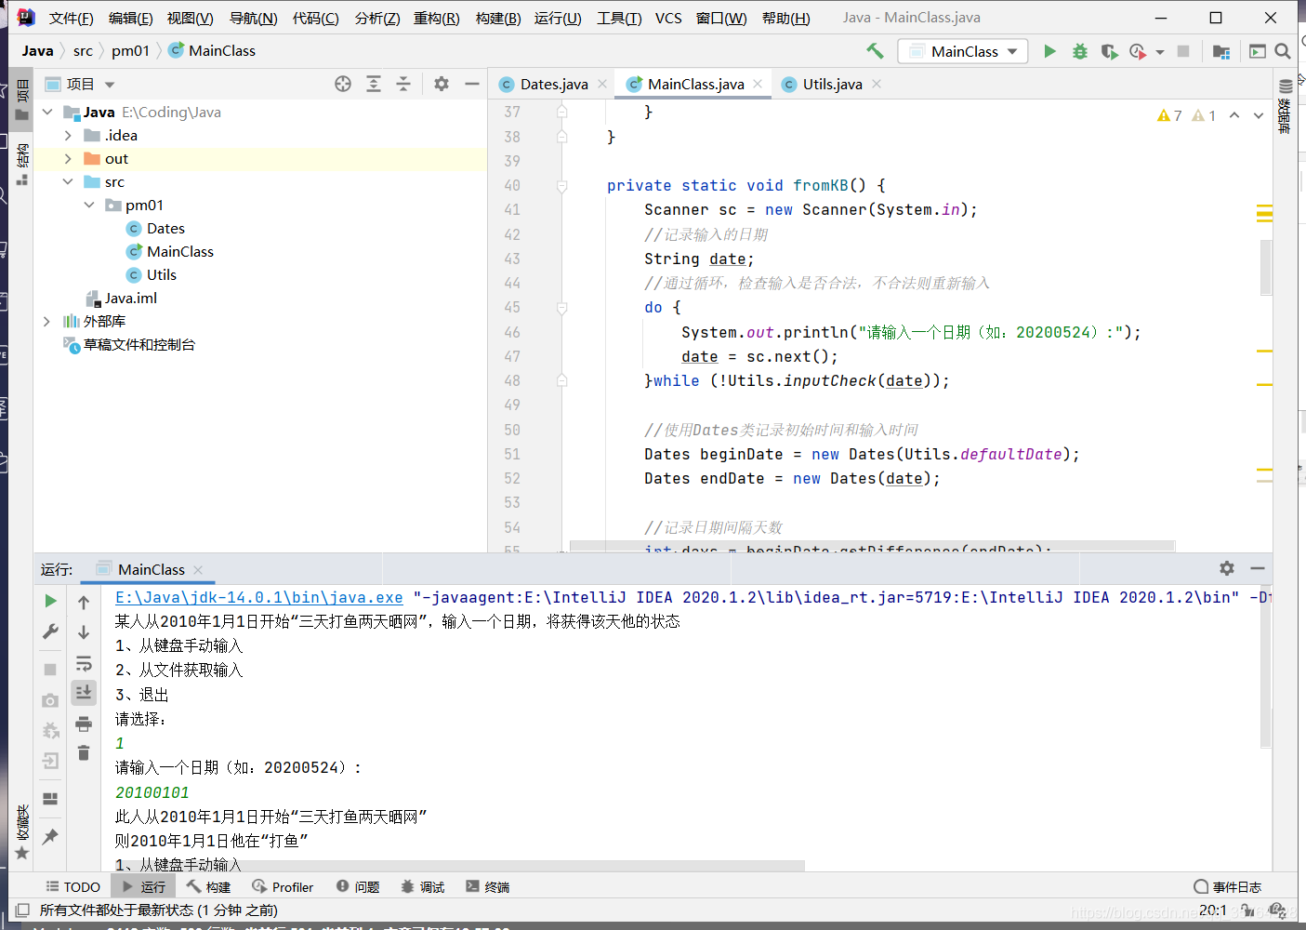Go to next highlighted error arrow
The width and height of the screenshot is (1306, 930).
point(1259,115)
